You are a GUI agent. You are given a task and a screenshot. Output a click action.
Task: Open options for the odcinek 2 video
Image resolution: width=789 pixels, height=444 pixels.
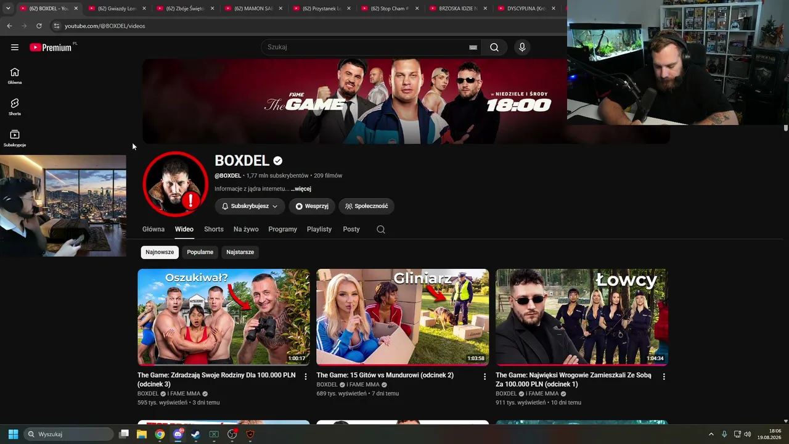484,377
